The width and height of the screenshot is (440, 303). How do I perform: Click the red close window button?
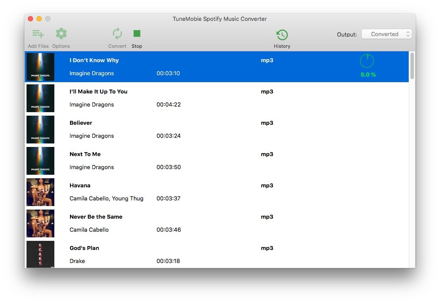[30, 19]
